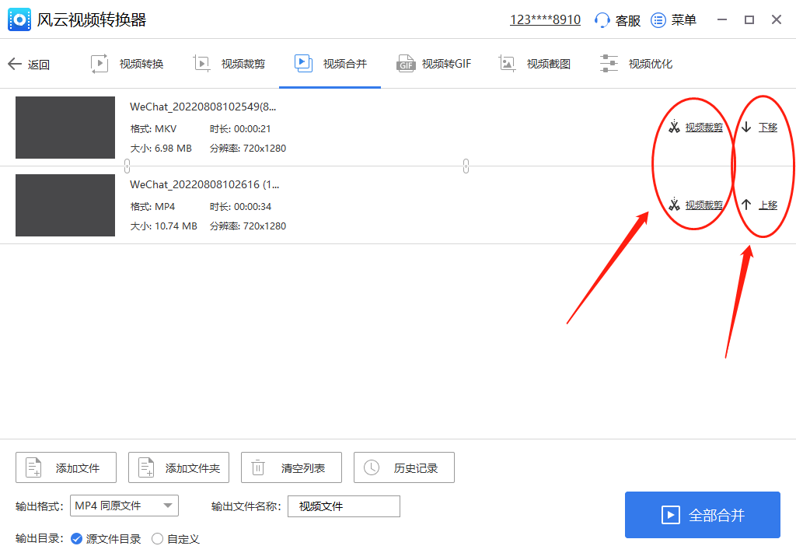Click the 下移 move-down link
This screenshot has width=796, height=560.
click(x=768, y=127)
